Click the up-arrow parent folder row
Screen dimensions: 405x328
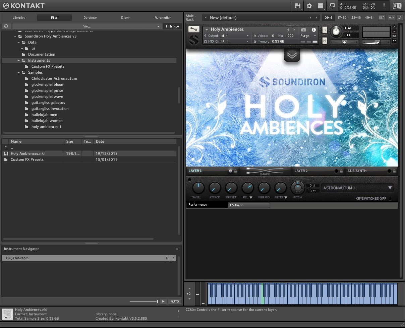[89, 147]
